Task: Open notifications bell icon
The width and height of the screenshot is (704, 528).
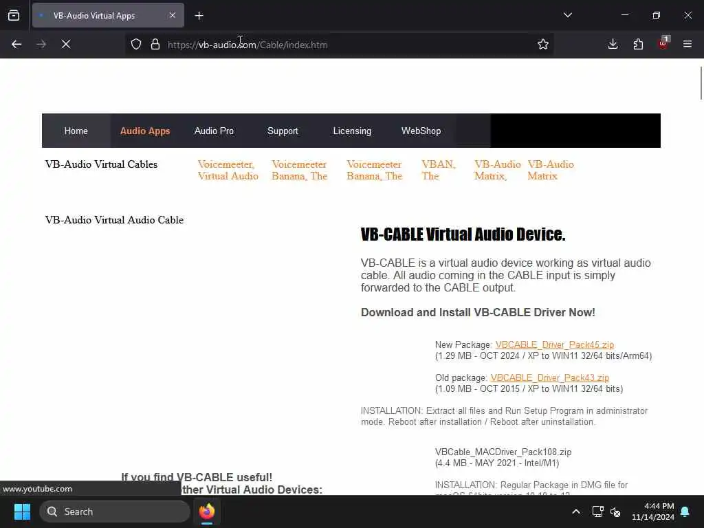Action: 685,511
